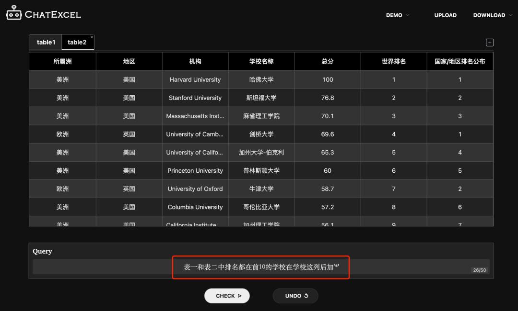Click the UPLOAD menu item
518x311 pixels.
(445, 15)
